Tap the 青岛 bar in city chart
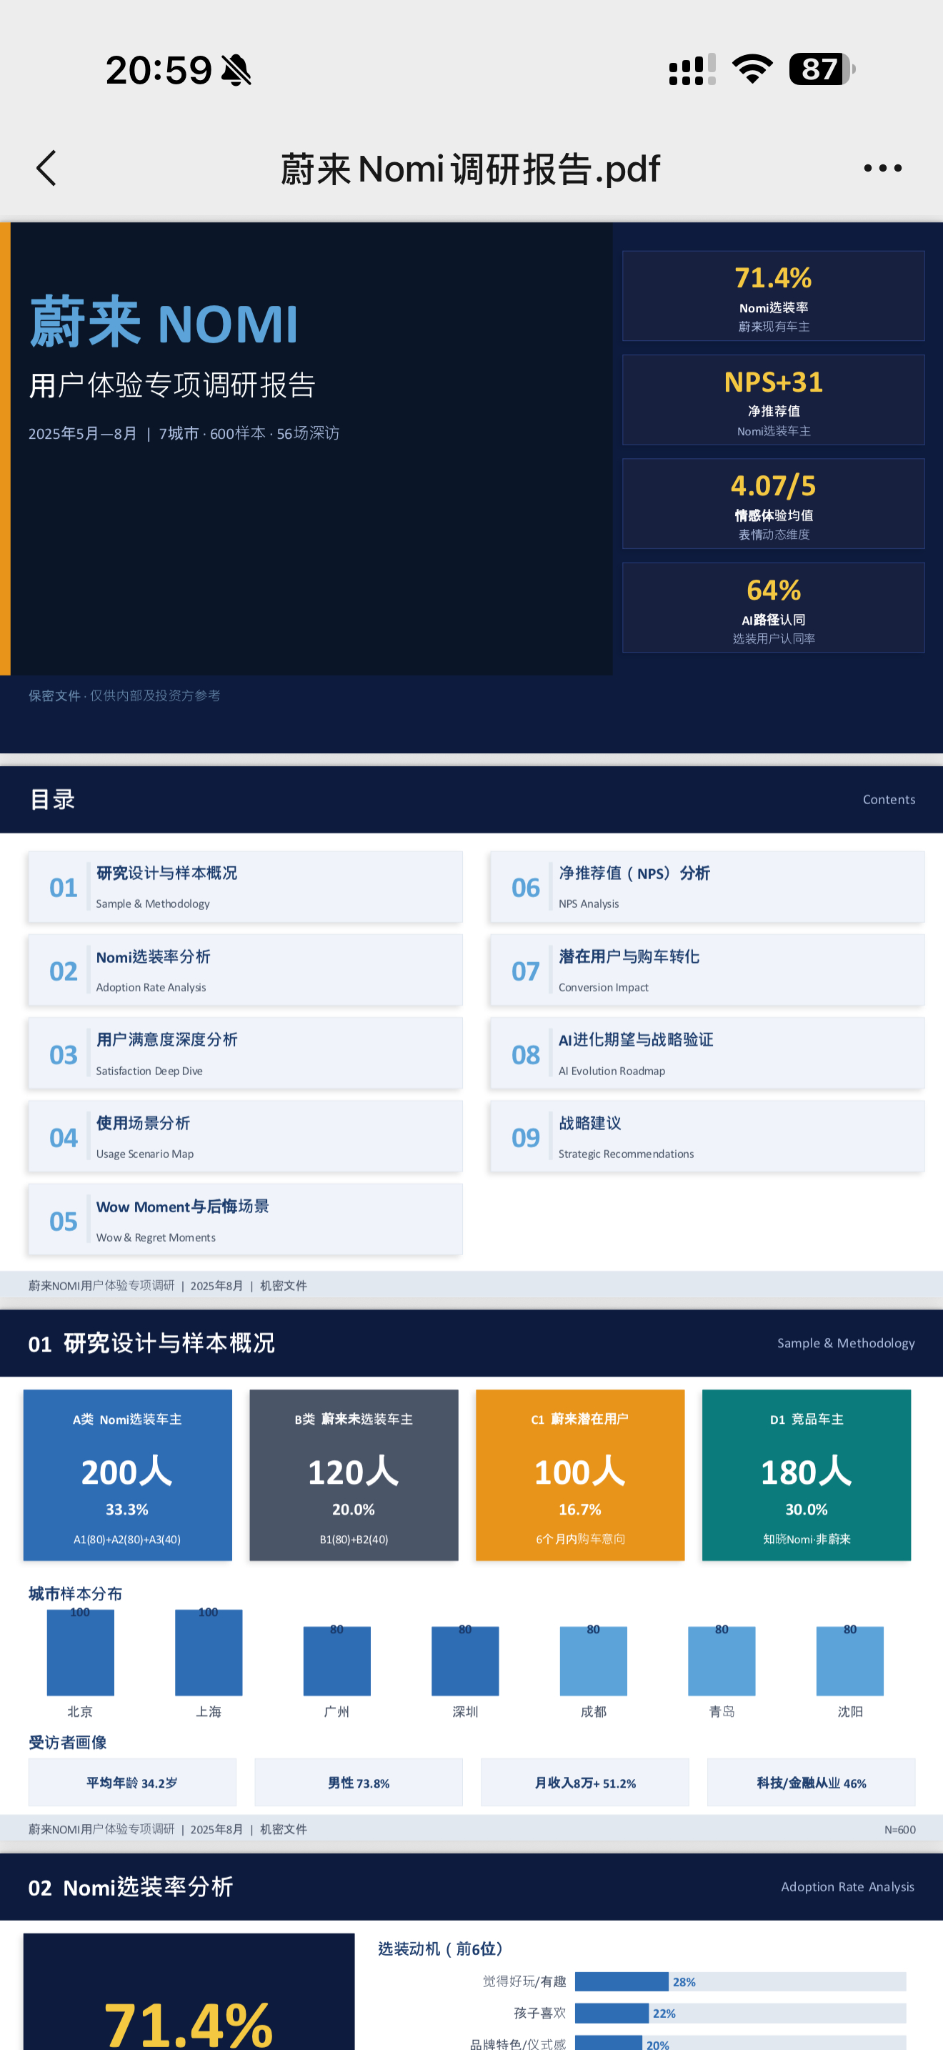This screenshot has height=2050, width=943. [x=722, y=1661]
